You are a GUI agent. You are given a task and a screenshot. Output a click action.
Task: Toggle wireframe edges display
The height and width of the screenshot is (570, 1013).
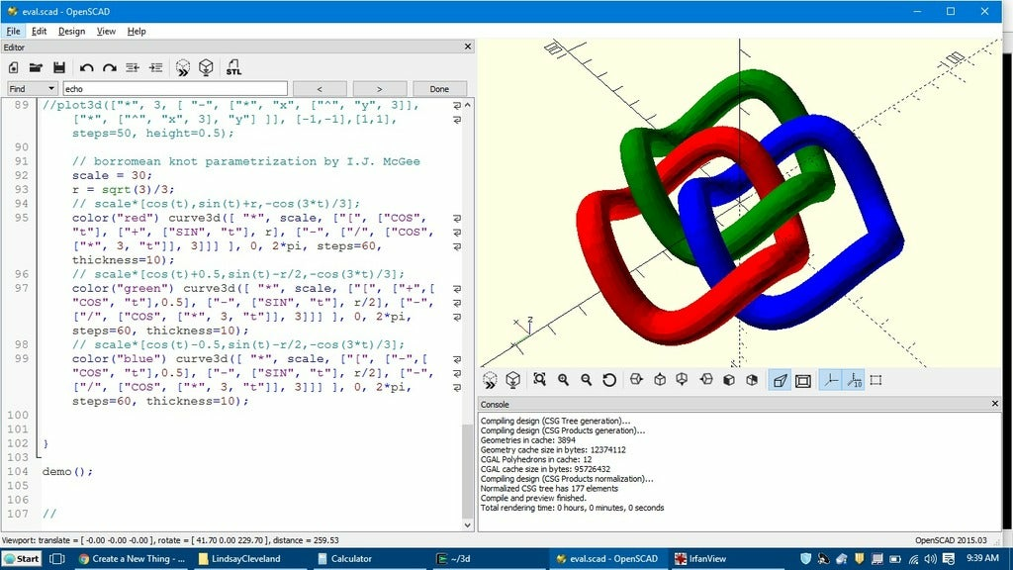pyautogui.click(x=805, y=379)
